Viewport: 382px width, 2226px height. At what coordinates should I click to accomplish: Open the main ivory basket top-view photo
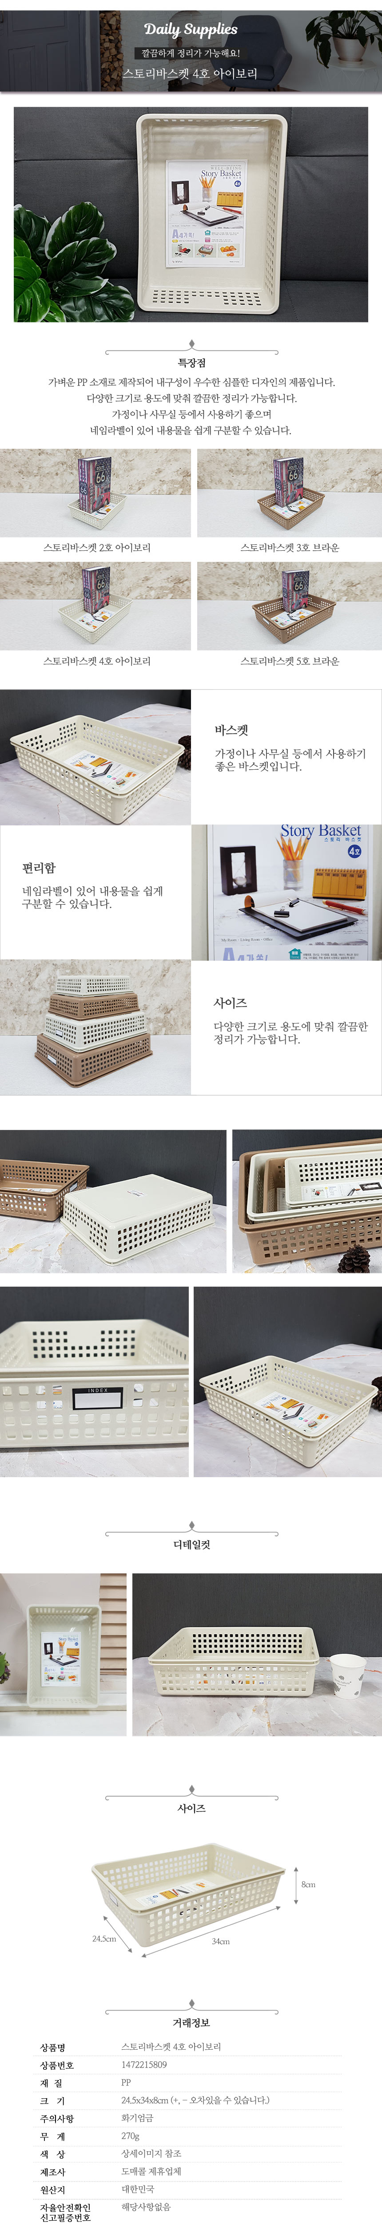[x=191, y=214]
